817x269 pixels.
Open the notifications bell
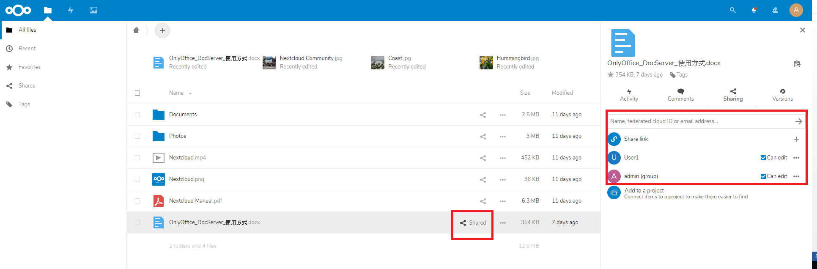click(x=754, y=10)
